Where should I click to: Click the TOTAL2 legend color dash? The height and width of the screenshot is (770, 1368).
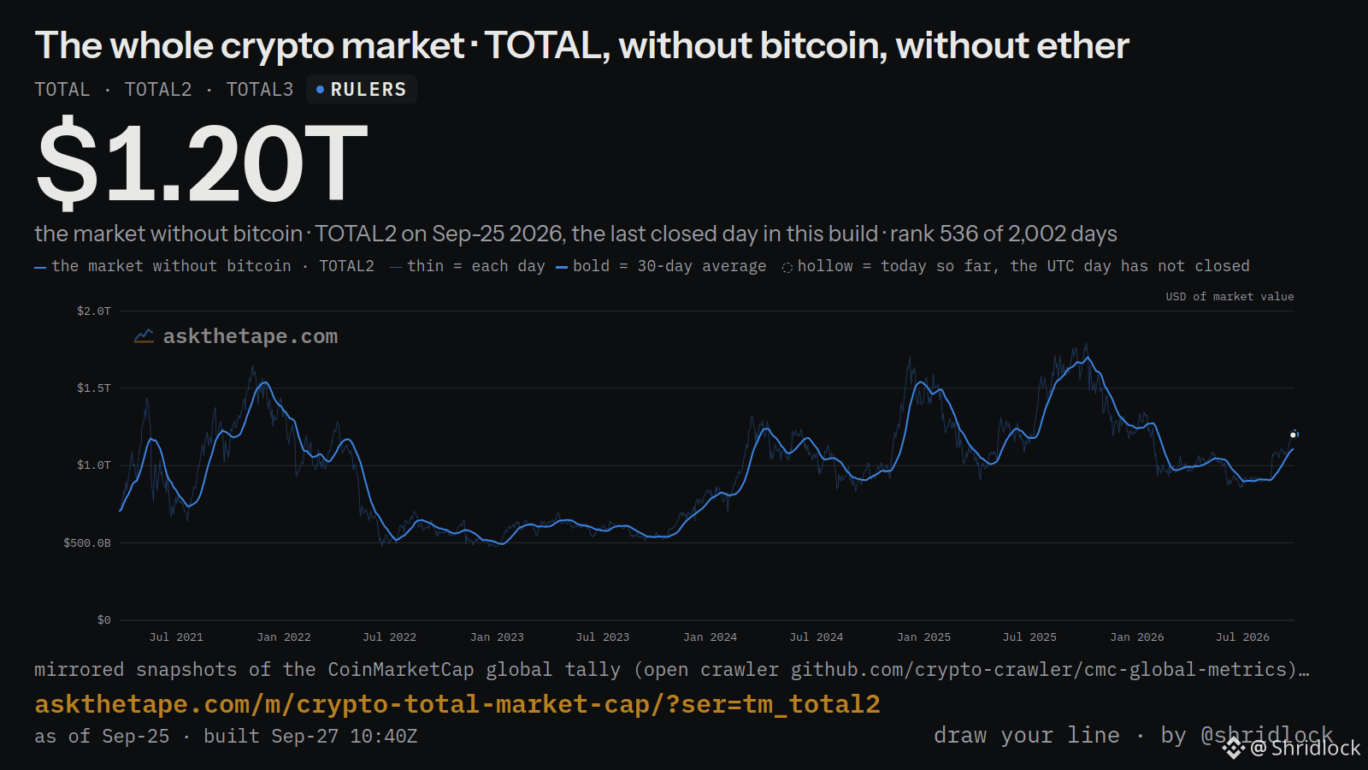click(40, 268)
